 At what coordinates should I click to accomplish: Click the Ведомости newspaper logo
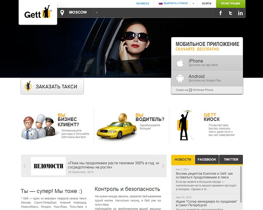pyautogui.click(x=48, y=166)
